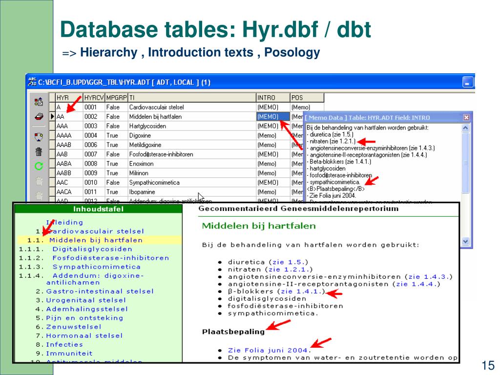
Task: Click the 'Milrinon' cell
Action: (192, 173)
